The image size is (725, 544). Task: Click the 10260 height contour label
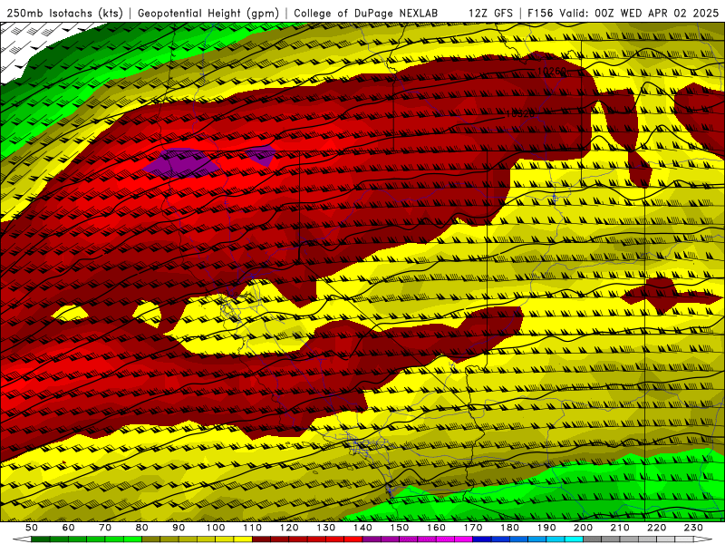pyautogui.click(x=552, y=72)
